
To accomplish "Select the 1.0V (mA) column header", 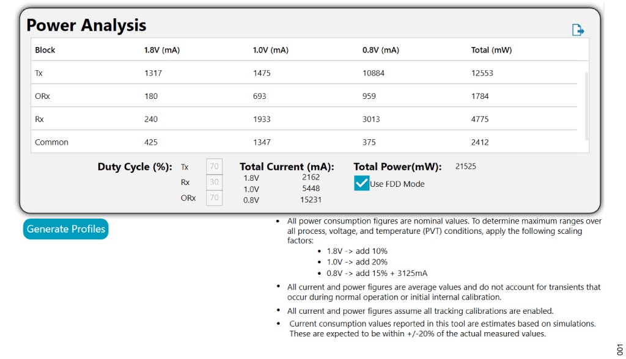I will [x=271, y=50].
